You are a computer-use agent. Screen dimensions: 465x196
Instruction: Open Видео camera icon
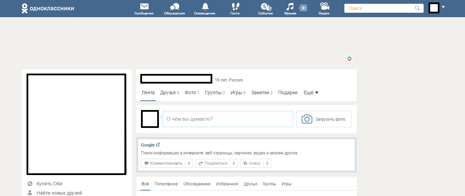[x=324, y=7]
